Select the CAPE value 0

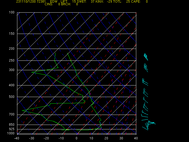pos(147,2)
